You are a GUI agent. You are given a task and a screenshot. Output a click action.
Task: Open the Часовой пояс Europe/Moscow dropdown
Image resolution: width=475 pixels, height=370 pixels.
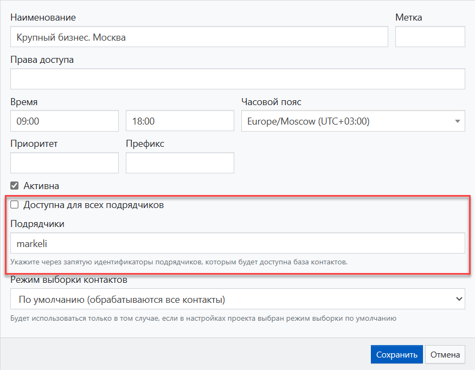(353, 121)
